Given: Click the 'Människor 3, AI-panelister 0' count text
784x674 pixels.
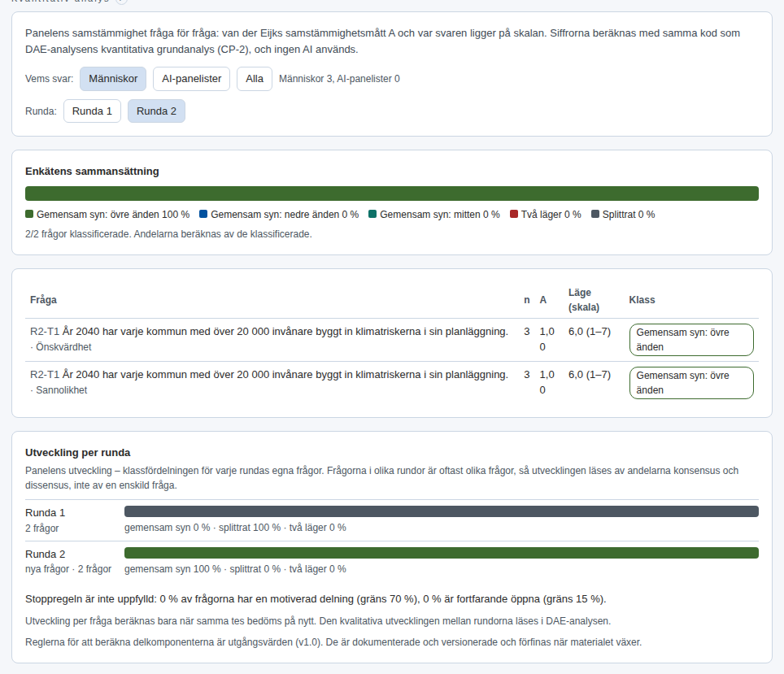Looking at the screenshot, I should (x=339, y=79).
